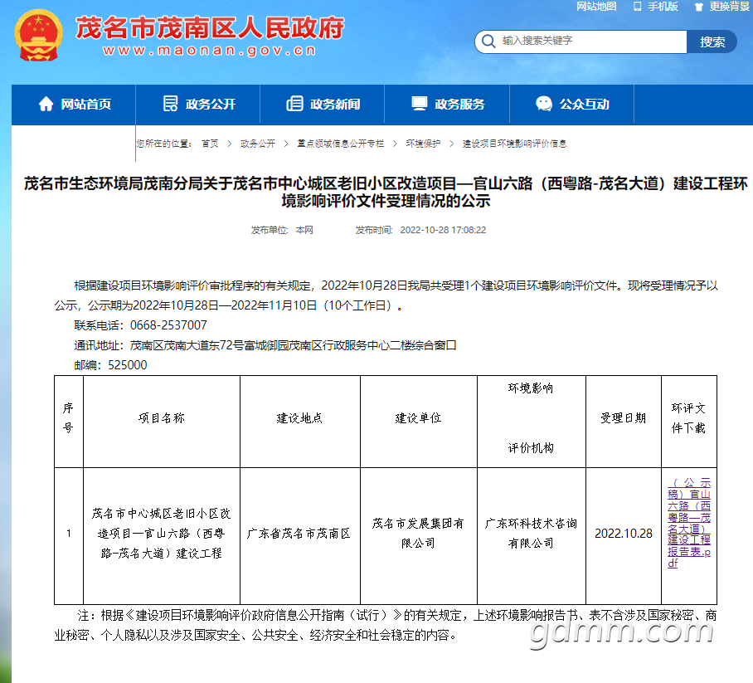This screenshot has width=753, height=683.
Task: Click the www.maonan.gov.cn address text
Action: tap(209, 51)
